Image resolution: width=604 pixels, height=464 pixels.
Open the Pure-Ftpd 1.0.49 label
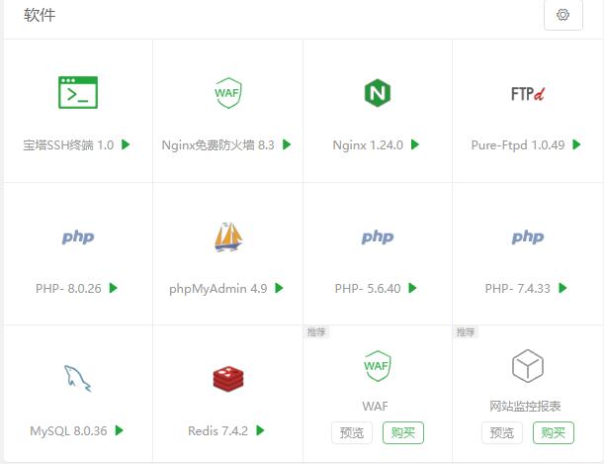[518, 145]
